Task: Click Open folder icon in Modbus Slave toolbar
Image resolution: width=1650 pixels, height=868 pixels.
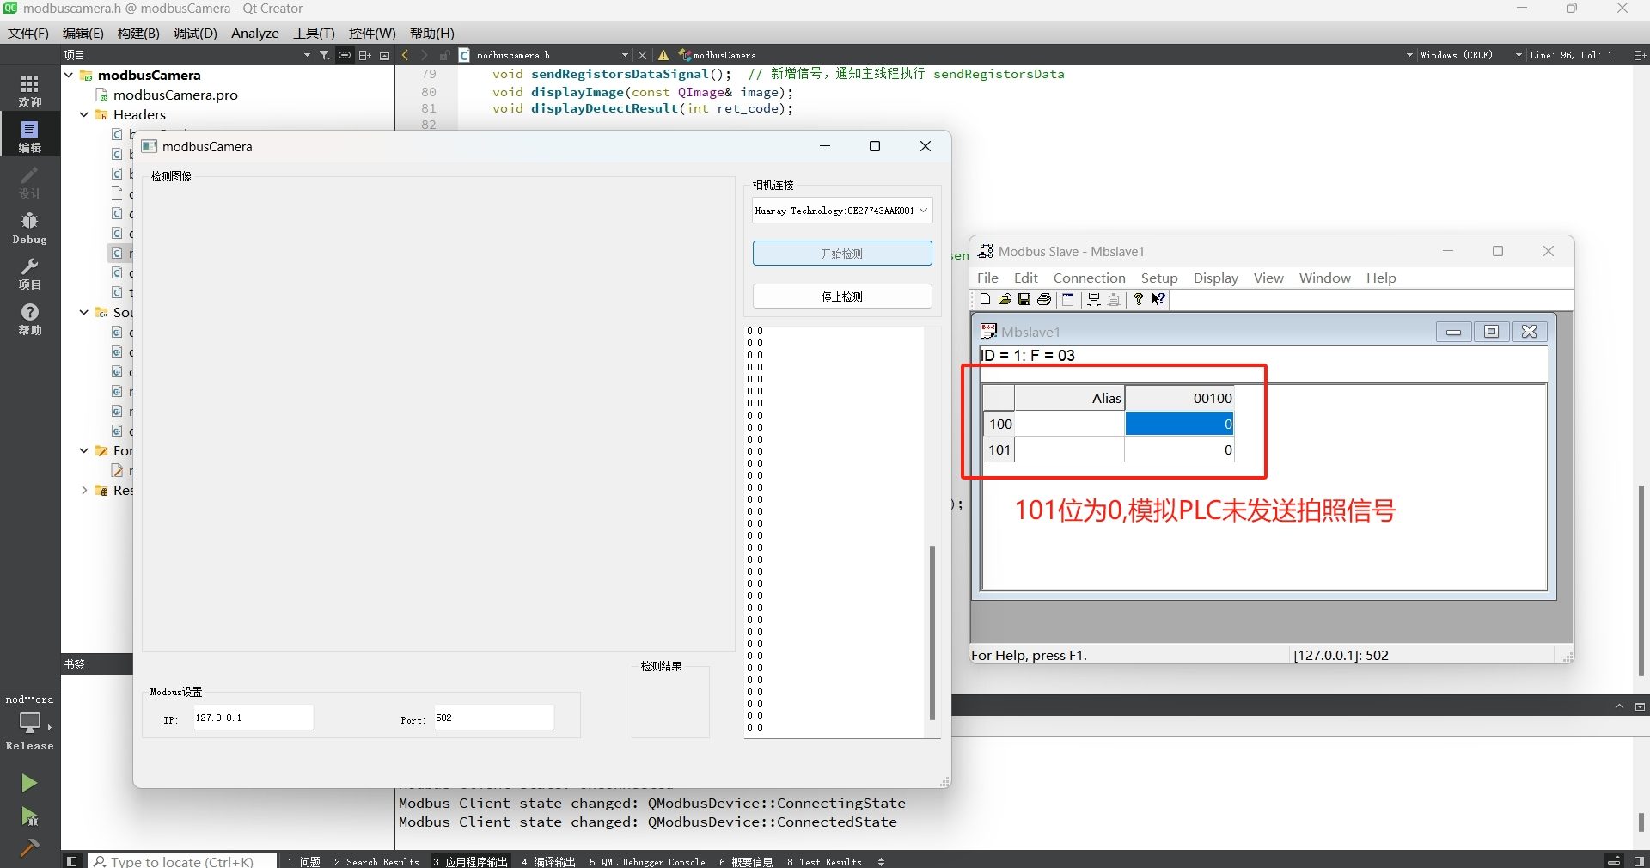Action: (1005, 299)
